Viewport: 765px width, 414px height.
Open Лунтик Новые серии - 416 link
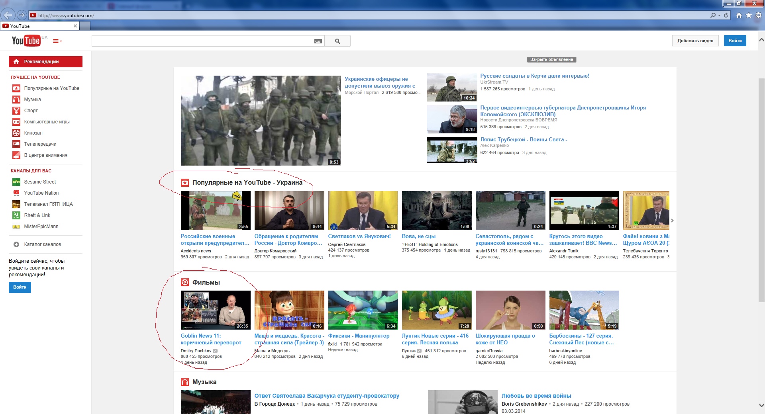click(435, 339)
